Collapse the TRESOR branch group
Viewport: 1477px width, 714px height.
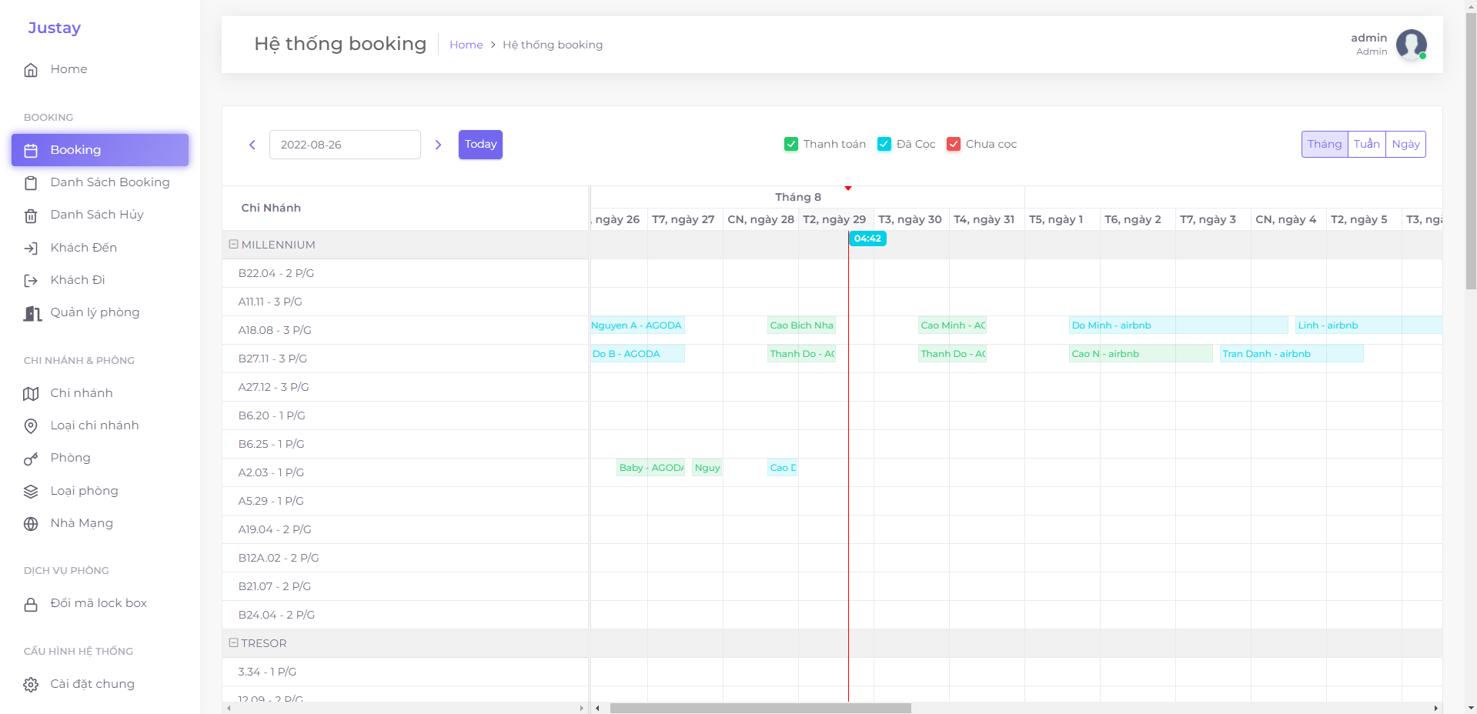[233, 642]
